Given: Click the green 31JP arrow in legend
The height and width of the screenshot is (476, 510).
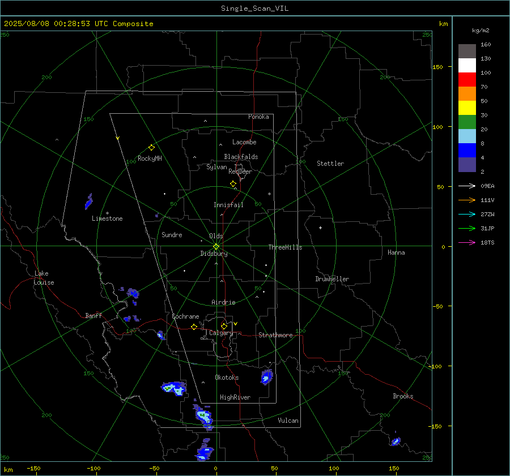Looking at the screenshot, I should point(467,229).
